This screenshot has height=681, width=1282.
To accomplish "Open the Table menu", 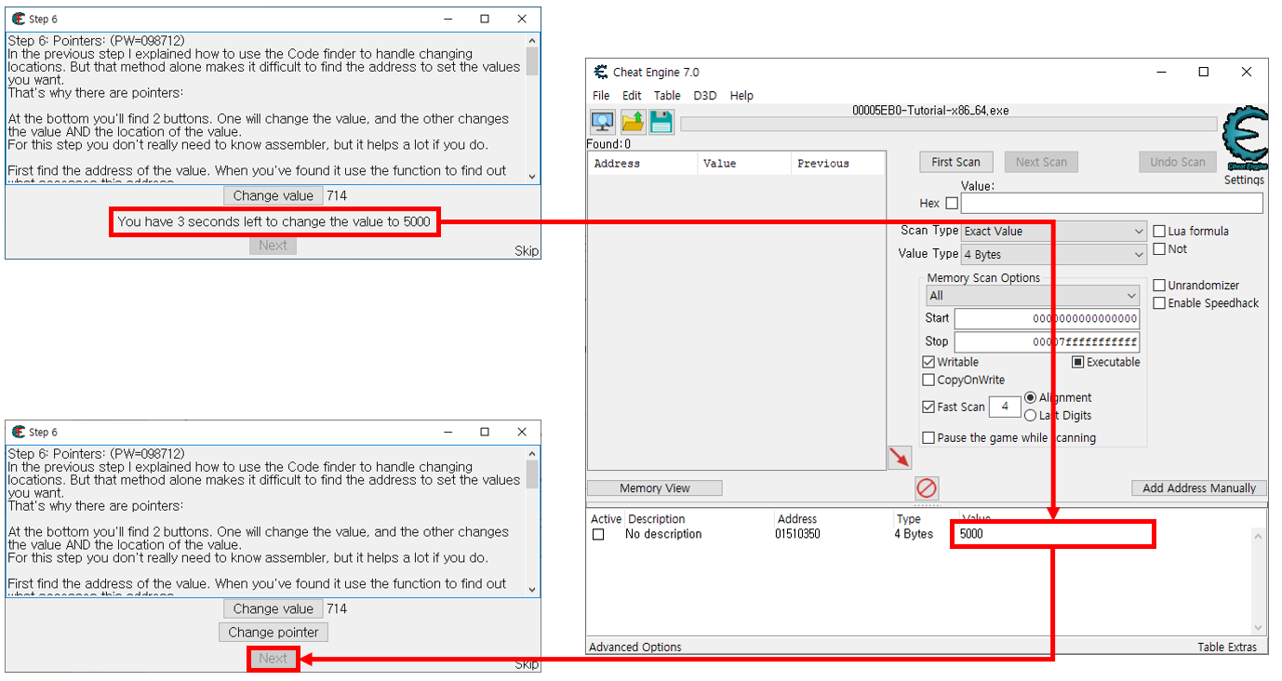I will click(x=667, y=96).
